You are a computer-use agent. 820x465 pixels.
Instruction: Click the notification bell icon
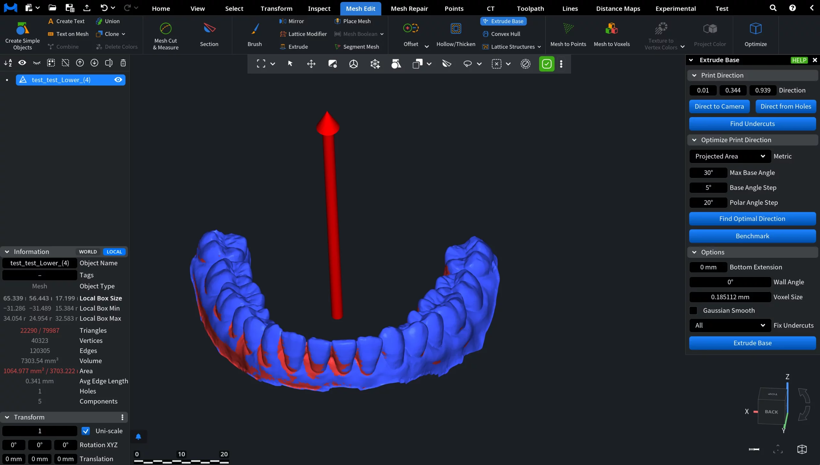coord(138,437)
